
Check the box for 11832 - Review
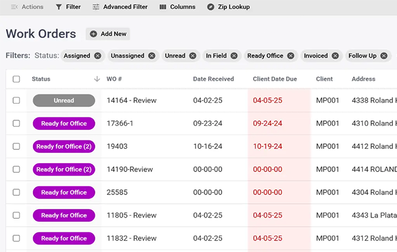pos(16,238)
